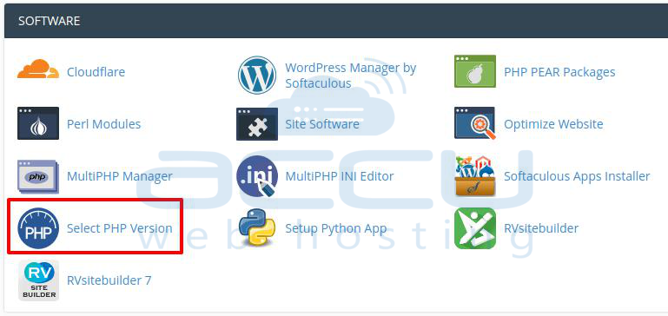Open the Optimize Website link
The image size is (668, 316).
[553, 124]
